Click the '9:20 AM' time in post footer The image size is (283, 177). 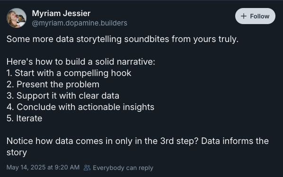click(x=67, y=168)
